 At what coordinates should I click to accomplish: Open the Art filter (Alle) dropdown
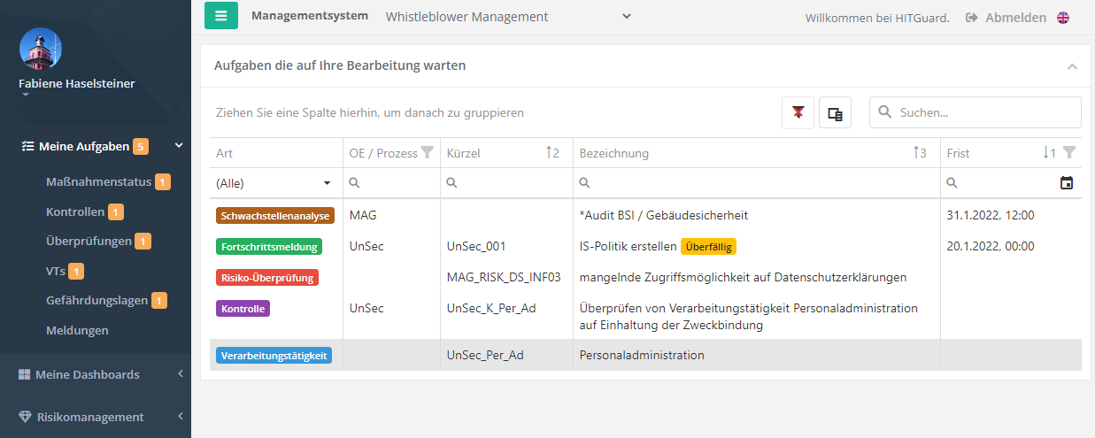pyautogui.click(x=274, y=183)
